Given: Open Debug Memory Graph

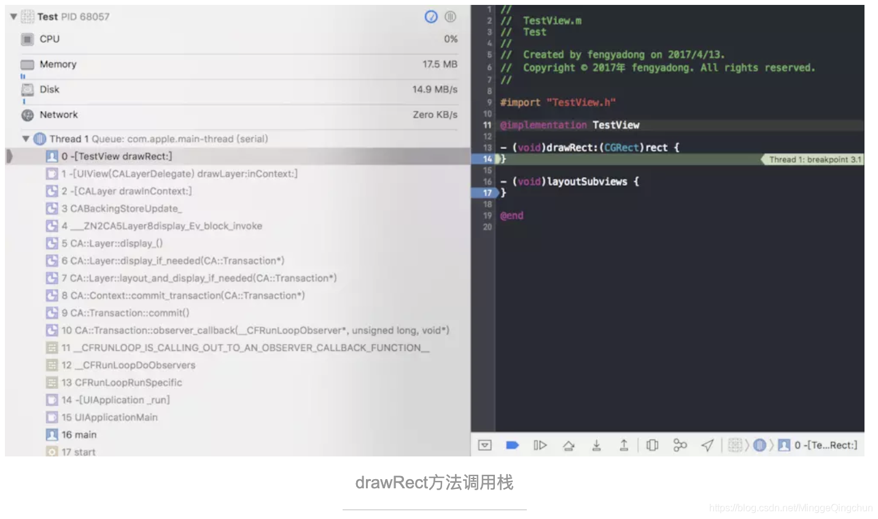Looking at the screenshot, I should [680, 445].
